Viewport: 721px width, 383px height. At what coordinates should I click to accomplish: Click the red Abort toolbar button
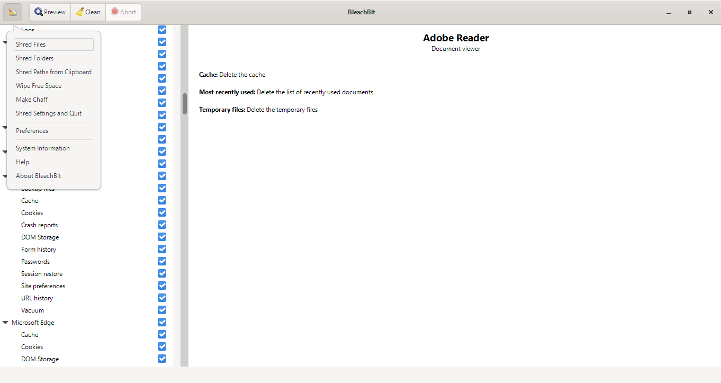pyautogui.click(x=123, y=12)
